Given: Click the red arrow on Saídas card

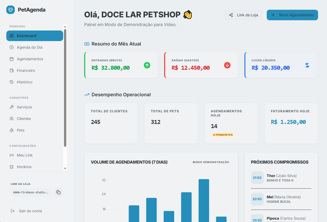Looking at the screenshot, I should (x=227, y=65).
